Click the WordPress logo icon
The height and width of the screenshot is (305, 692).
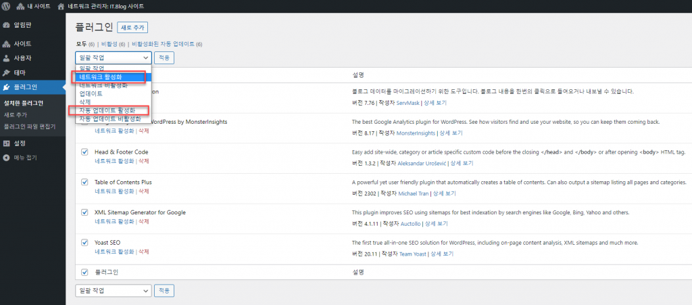[7, 6]
